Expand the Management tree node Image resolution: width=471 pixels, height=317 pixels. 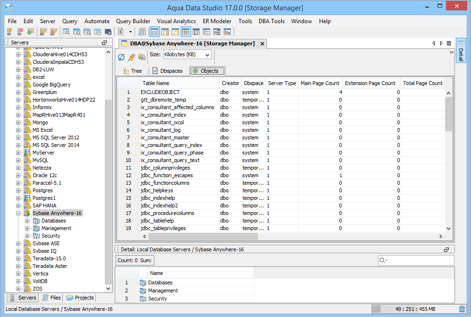pyautogui.click(x=27, y=228)
